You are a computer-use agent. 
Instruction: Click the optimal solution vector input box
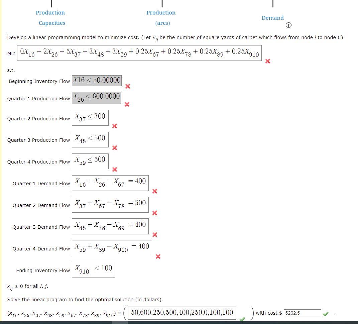coord(182,312)
